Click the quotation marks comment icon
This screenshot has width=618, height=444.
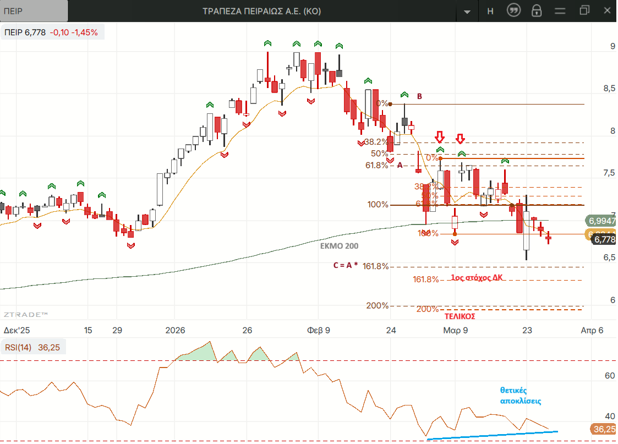(x=513, y=11)
